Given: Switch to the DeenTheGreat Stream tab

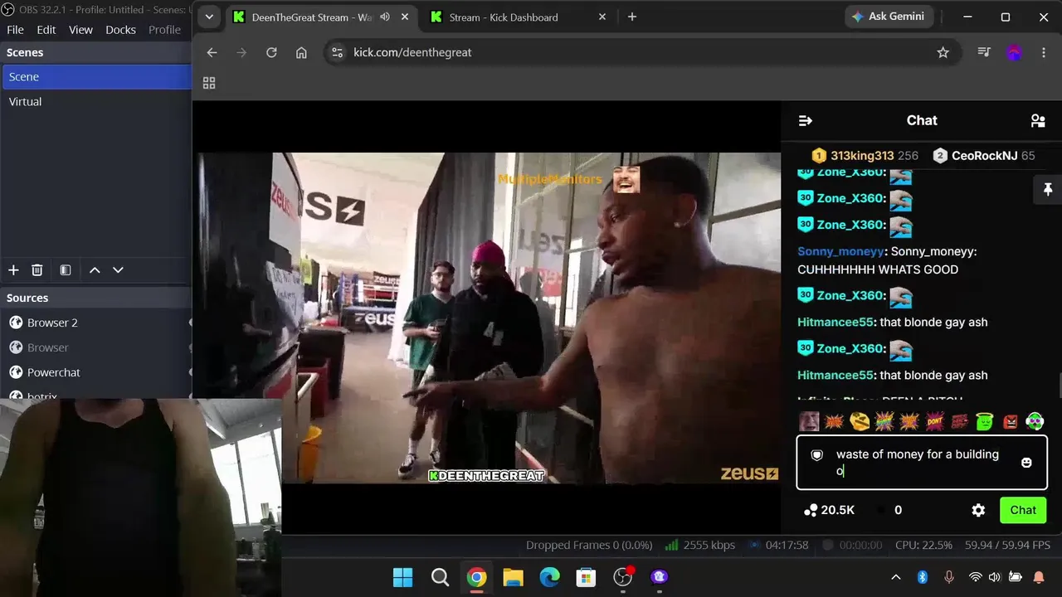Looking at the screenshot, I should click(x=312, y=17).
